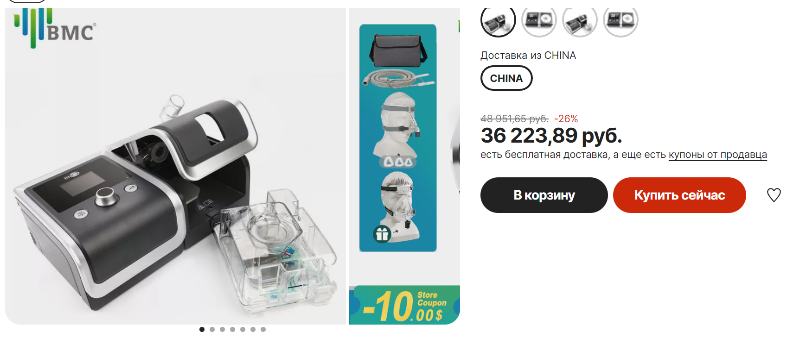Go to sixth gallery pagination dot
The image size is (806, 338).
pos(253,329)
